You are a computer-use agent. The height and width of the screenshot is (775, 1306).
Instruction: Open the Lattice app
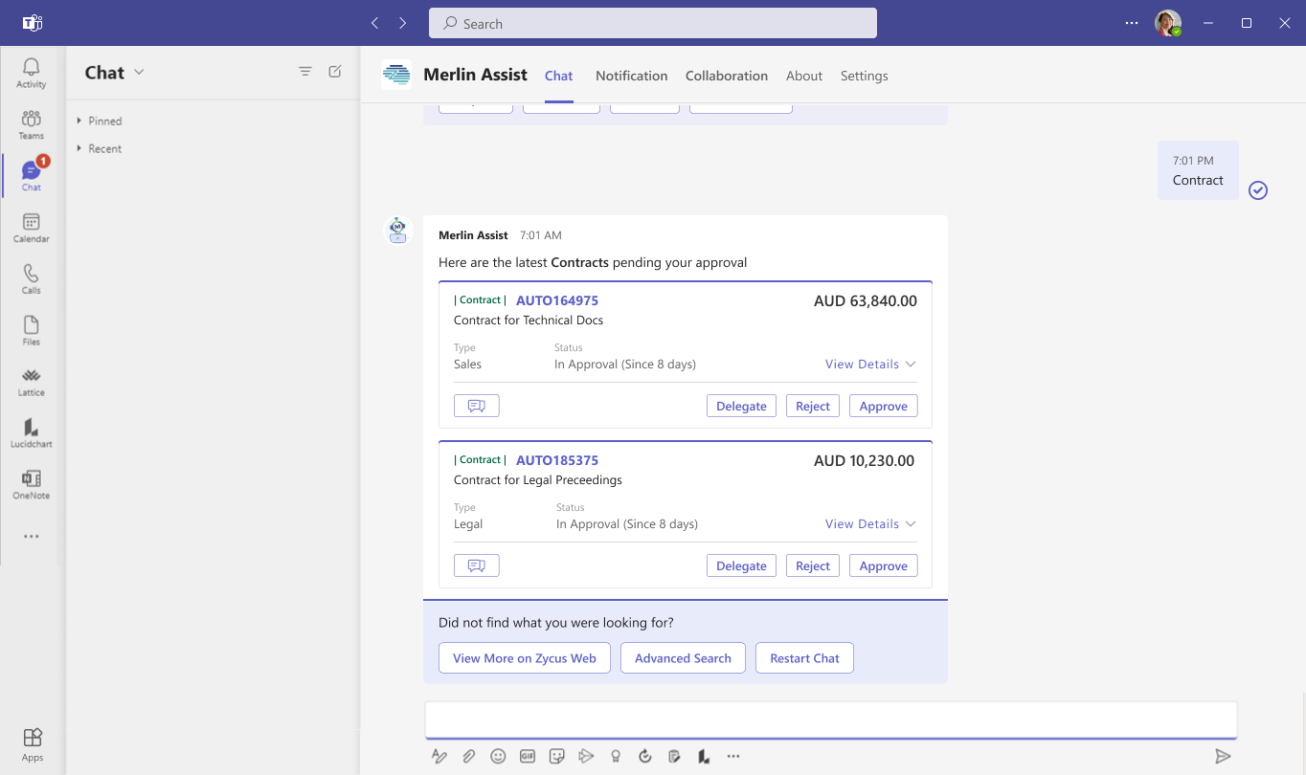point(32,382)
